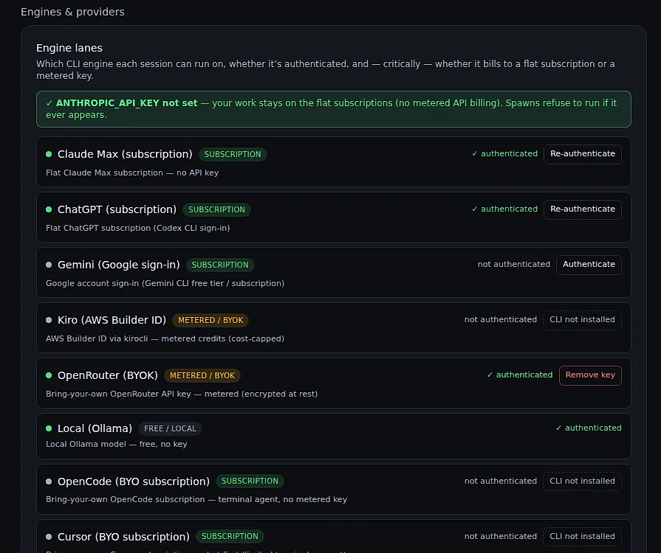
Task: Click the gray status dot beside Kiro
Action: pyautogui.click(x=49, y=320)
